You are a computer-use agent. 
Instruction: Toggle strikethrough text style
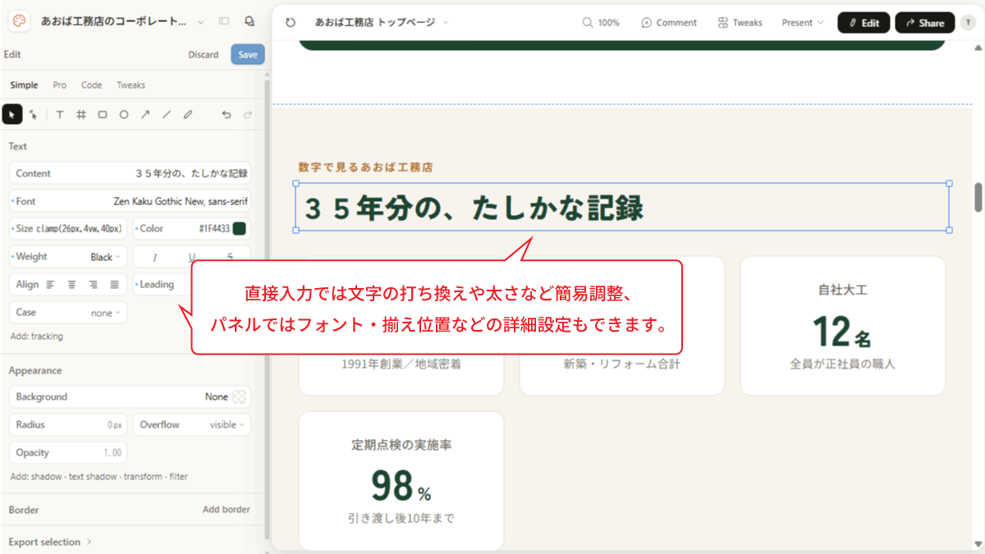[x=230, y=258]
